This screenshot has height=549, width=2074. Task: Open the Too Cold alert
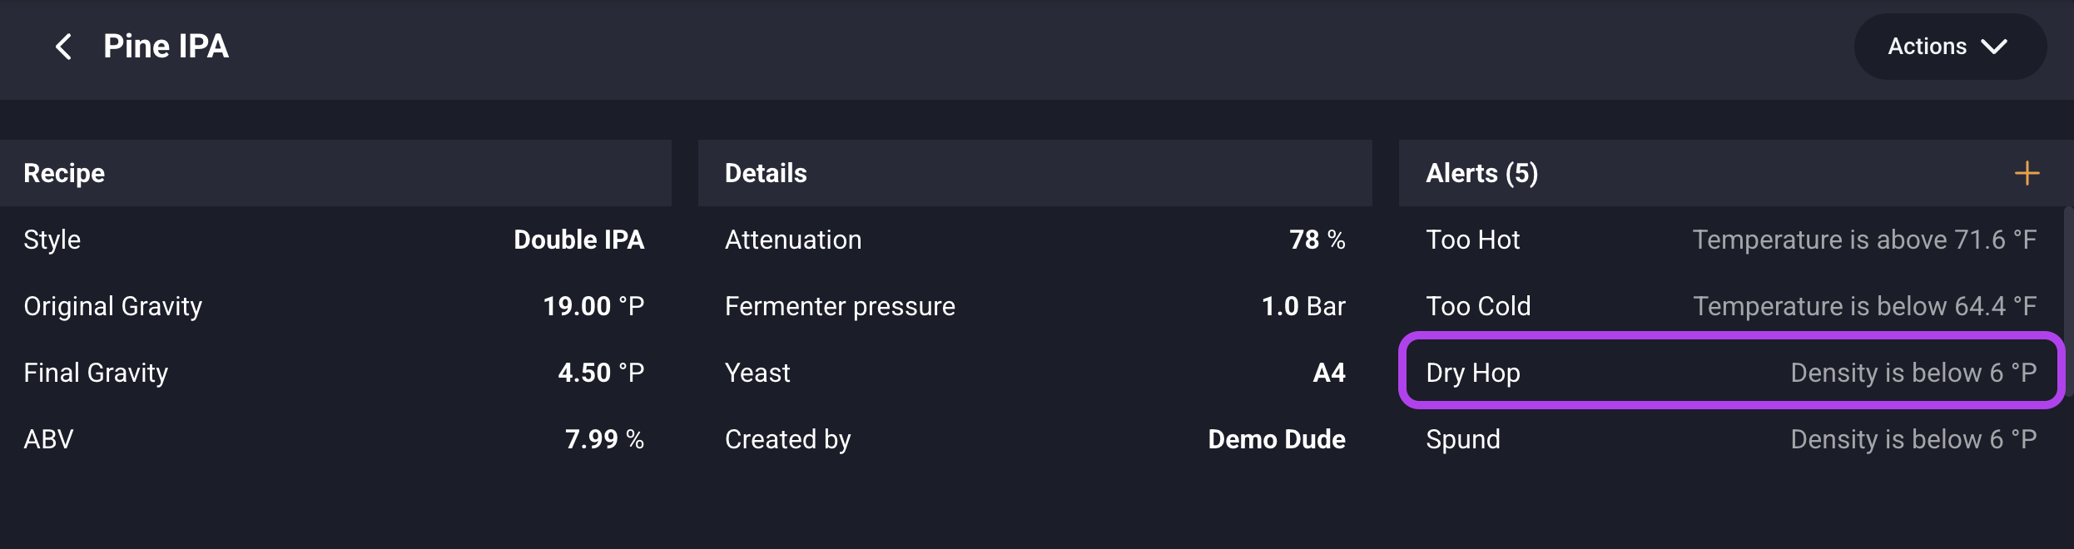pyautogui.click(x=1731, y=306)
